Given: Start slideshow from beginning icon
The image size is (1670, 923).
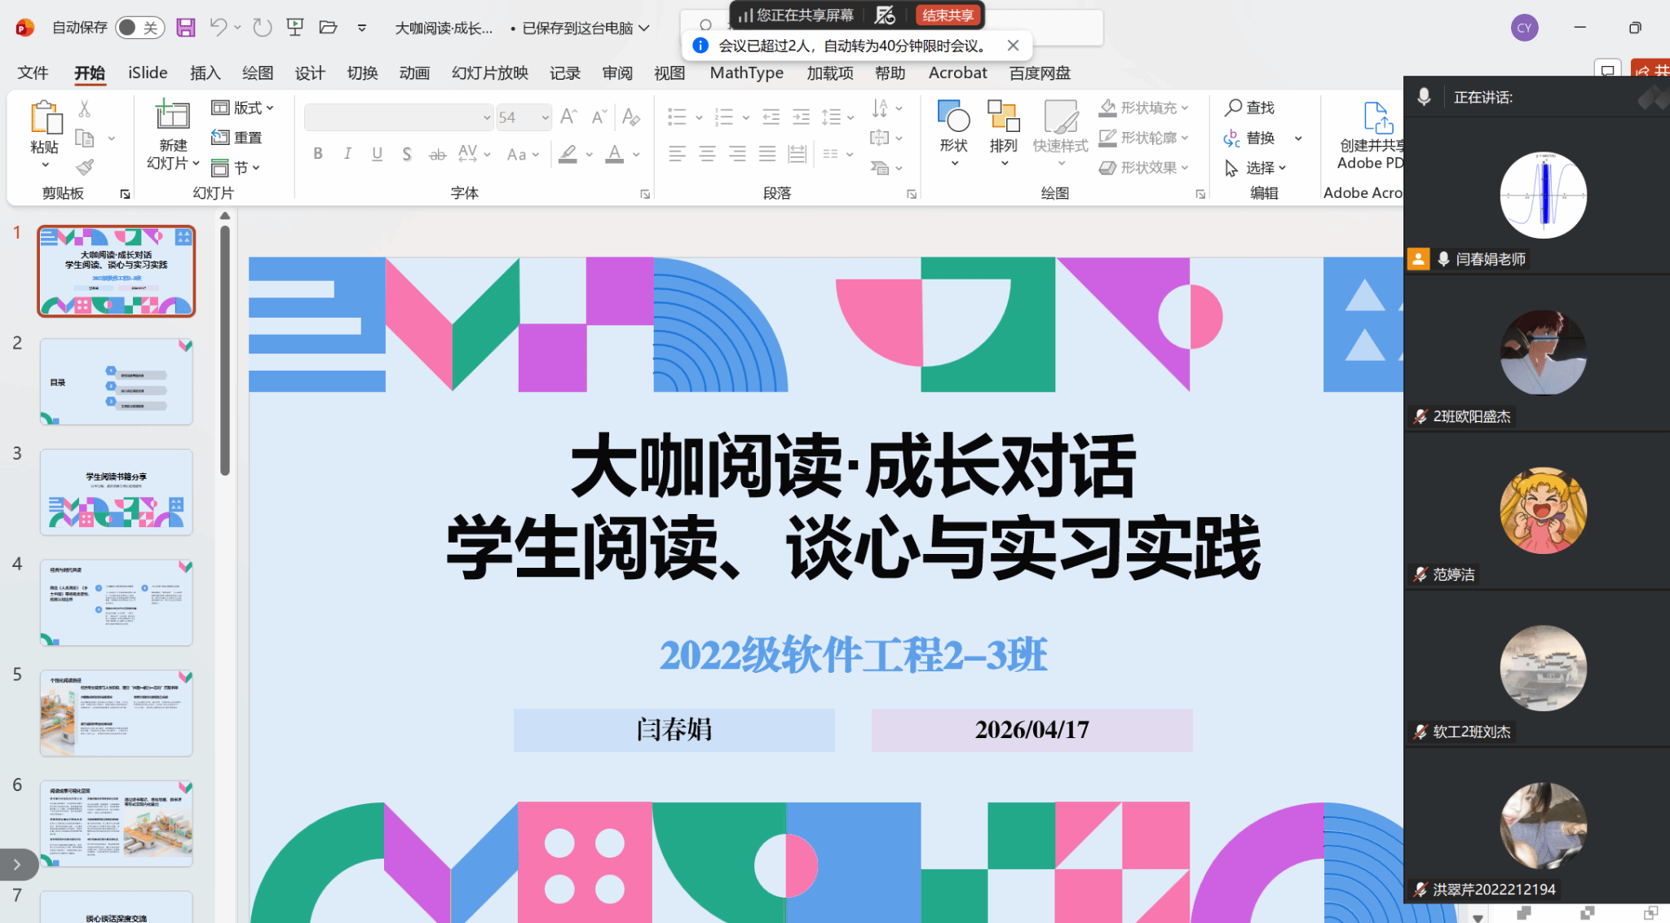Looking at the screenshot, I should coord(295,28).
